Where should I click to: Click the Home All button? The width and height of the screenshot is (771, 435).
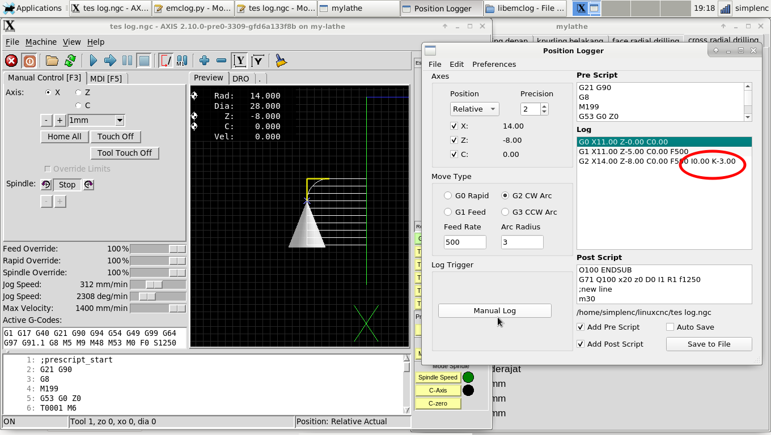click(x=64, y=137)
